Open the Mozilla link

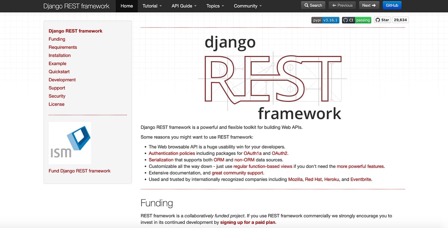point(295,179)
